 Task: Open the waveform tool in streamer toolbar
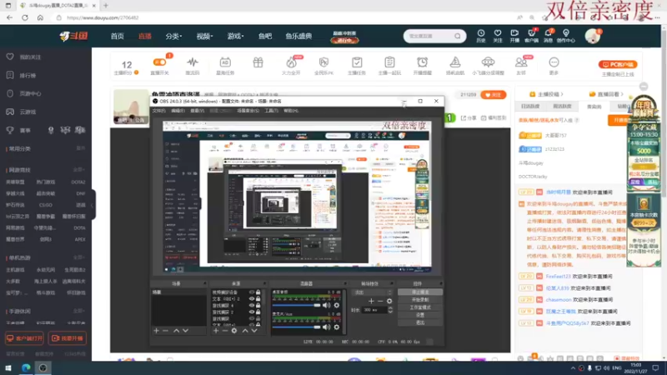(193, 62)
